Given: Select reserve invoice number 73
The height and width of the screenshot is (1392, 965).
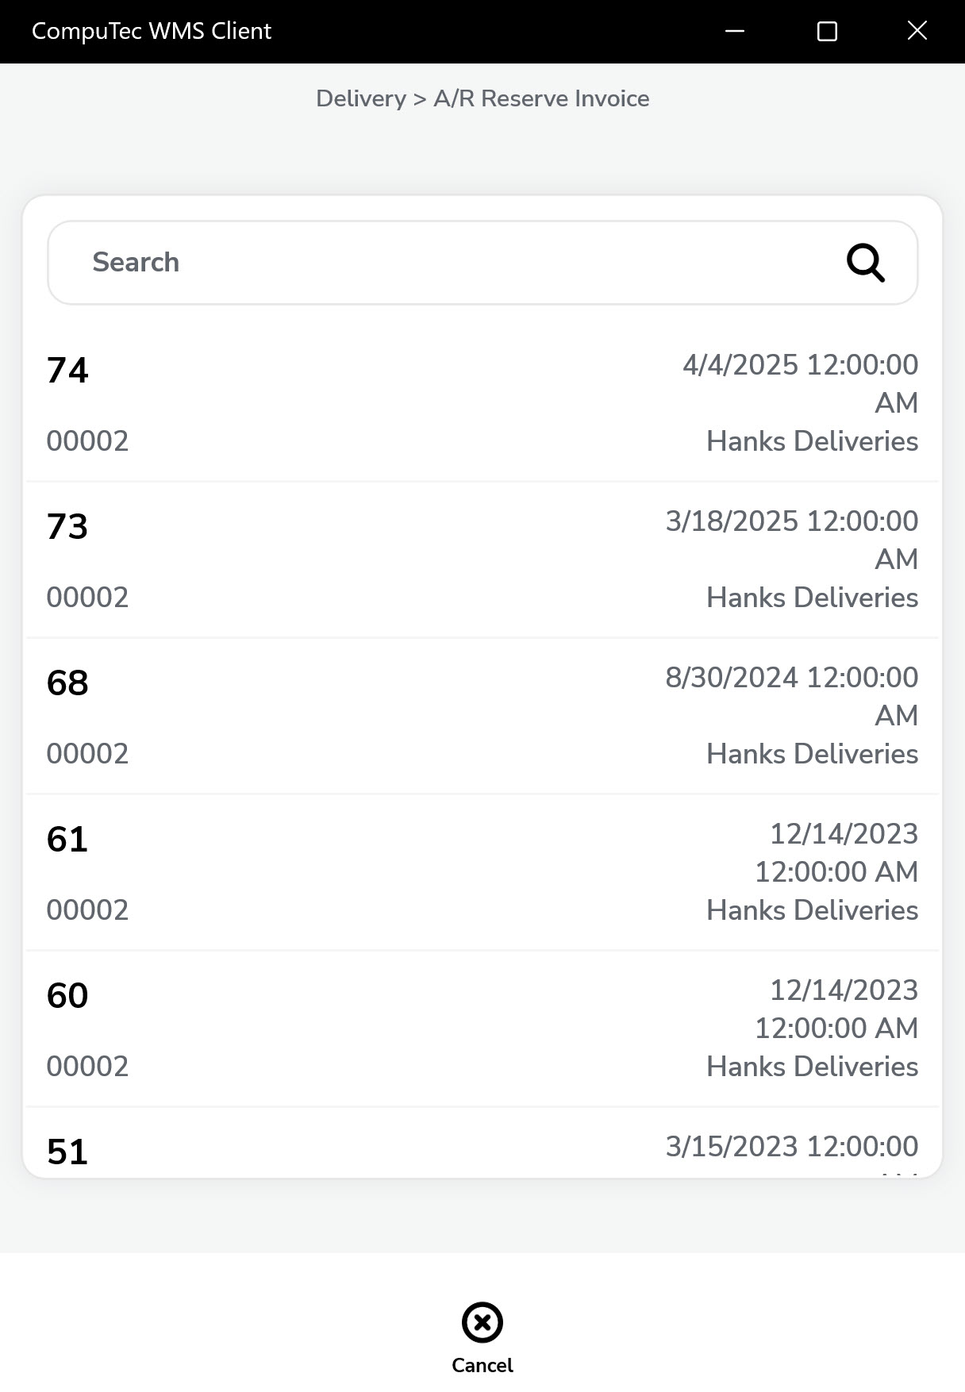Looking at the screenshot, I should coord(68,527).
